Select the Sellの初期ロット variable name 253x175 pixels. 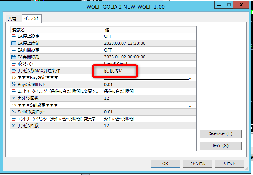[31, 112]
